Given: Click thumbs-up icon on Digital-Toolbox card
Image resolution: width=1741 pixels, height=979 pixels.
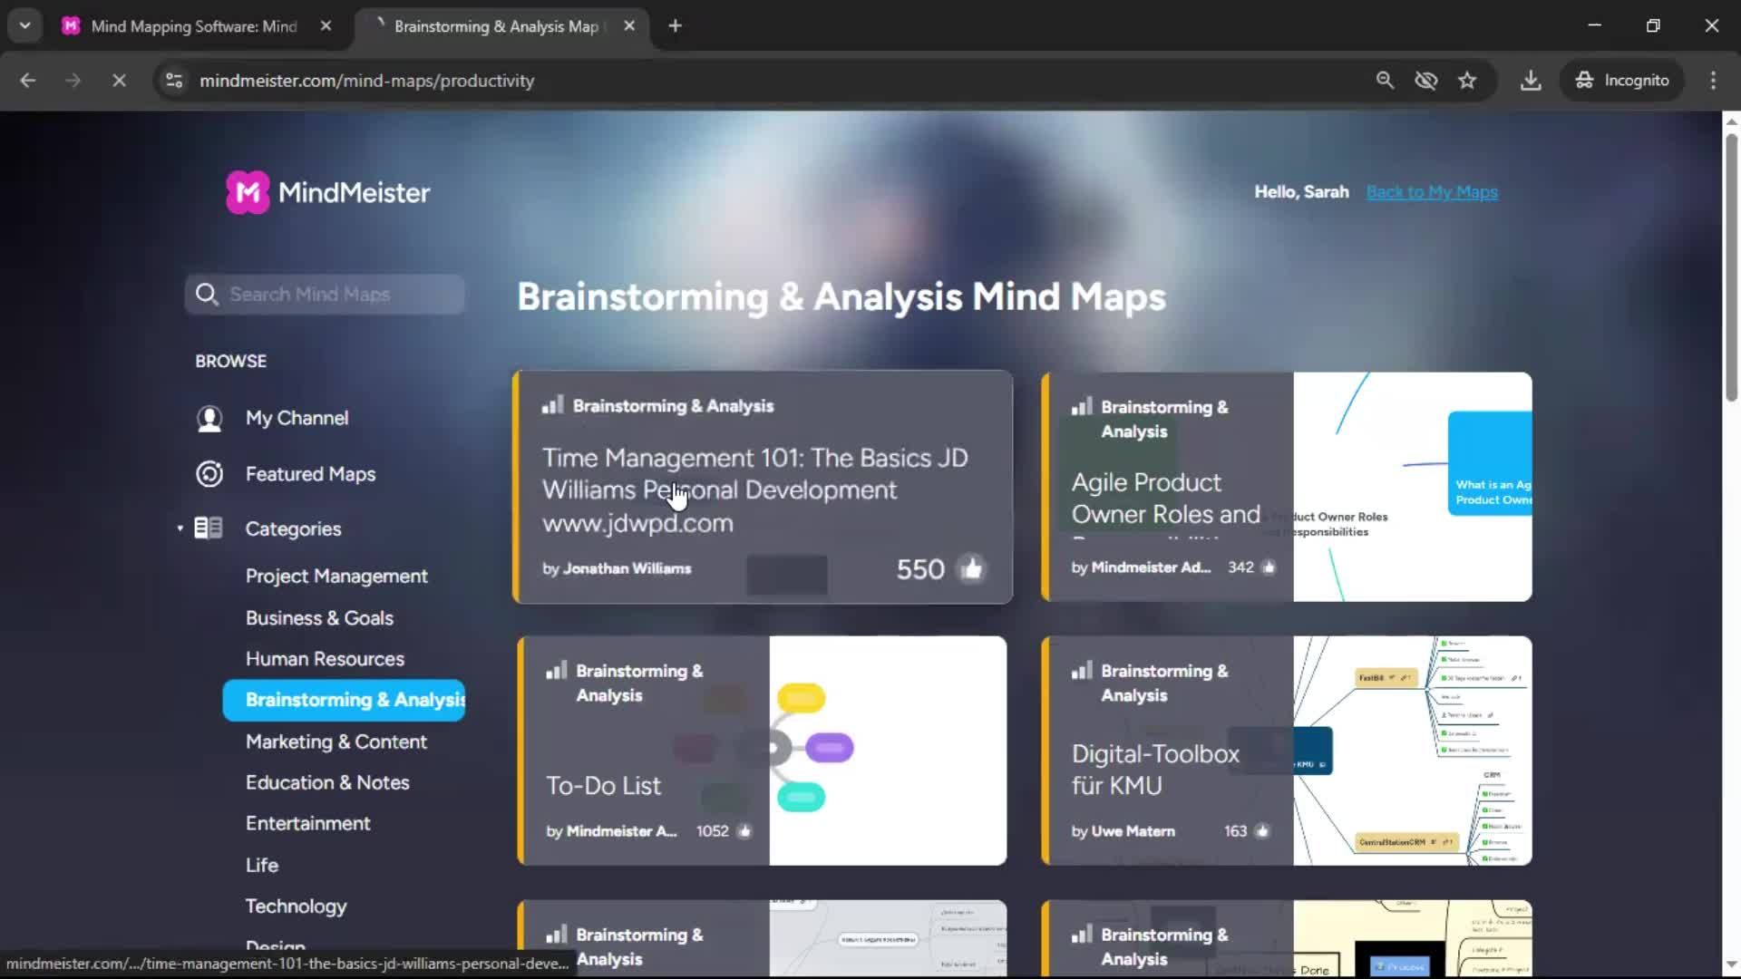Looking at the screenshot, I should pyautogui.click(x=1262, y=831).
